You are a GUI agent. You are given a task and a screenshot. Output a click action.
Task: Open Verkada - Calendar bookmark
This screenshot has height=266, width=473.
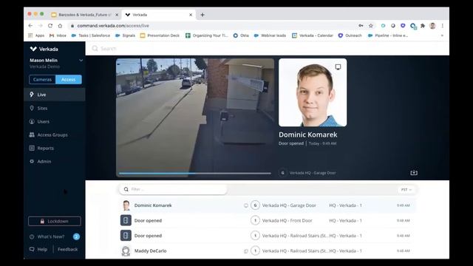tap(313, 35)
